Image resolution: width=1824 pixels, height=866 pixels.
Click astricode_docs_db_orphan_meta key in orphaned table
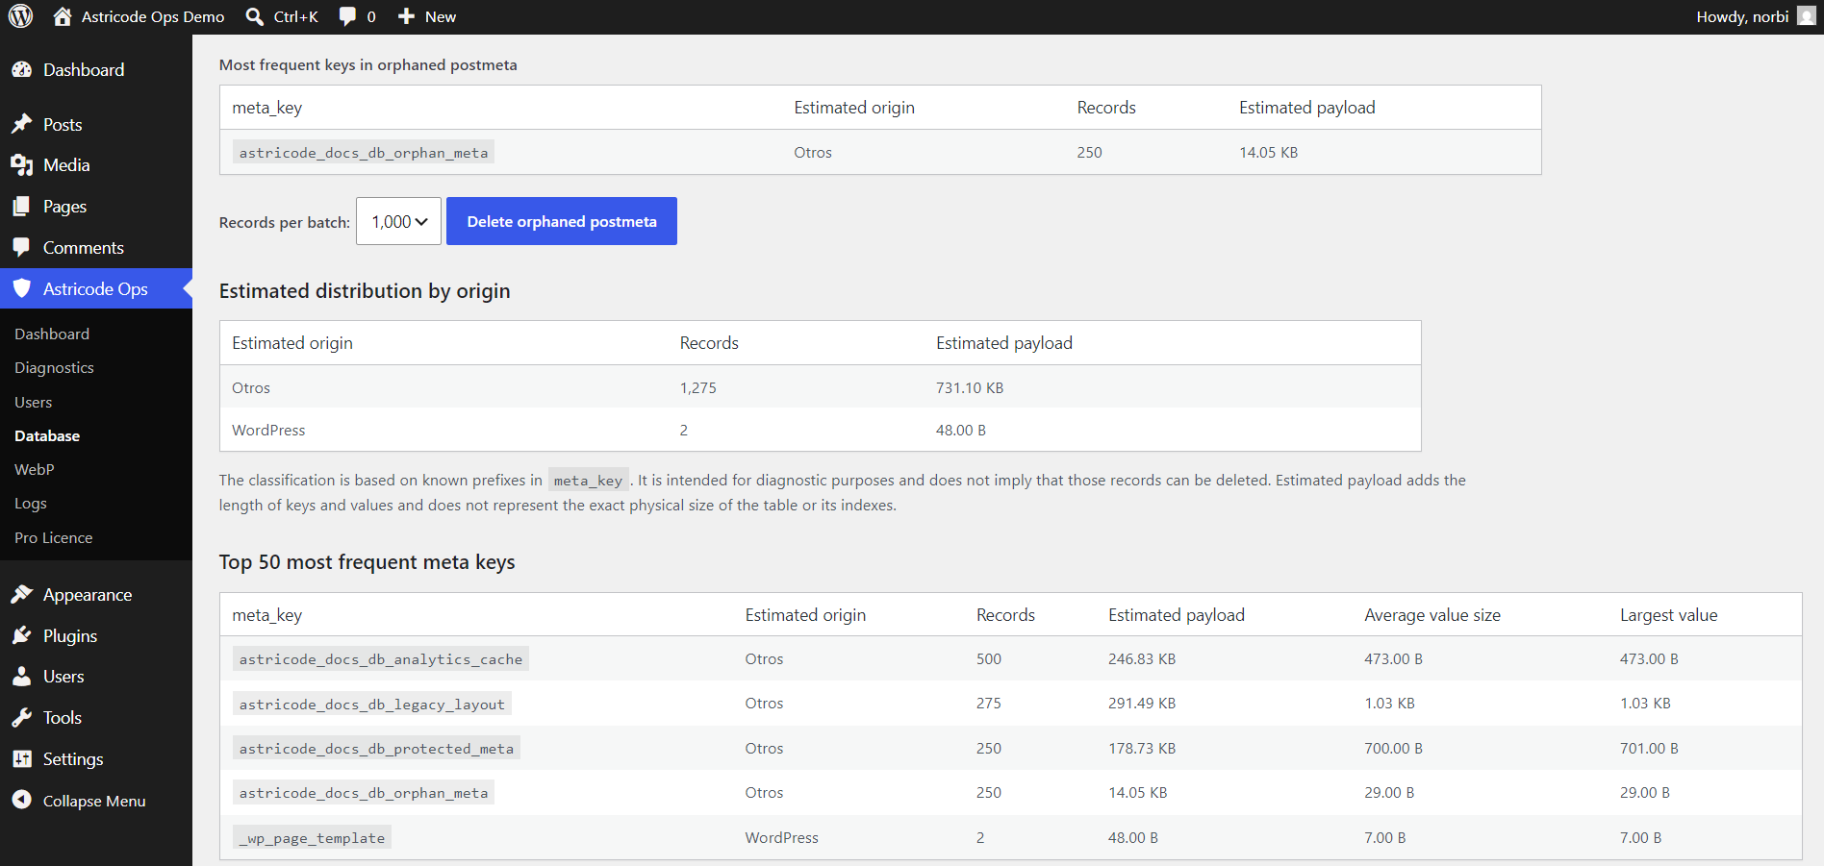[x=364, y=152]
